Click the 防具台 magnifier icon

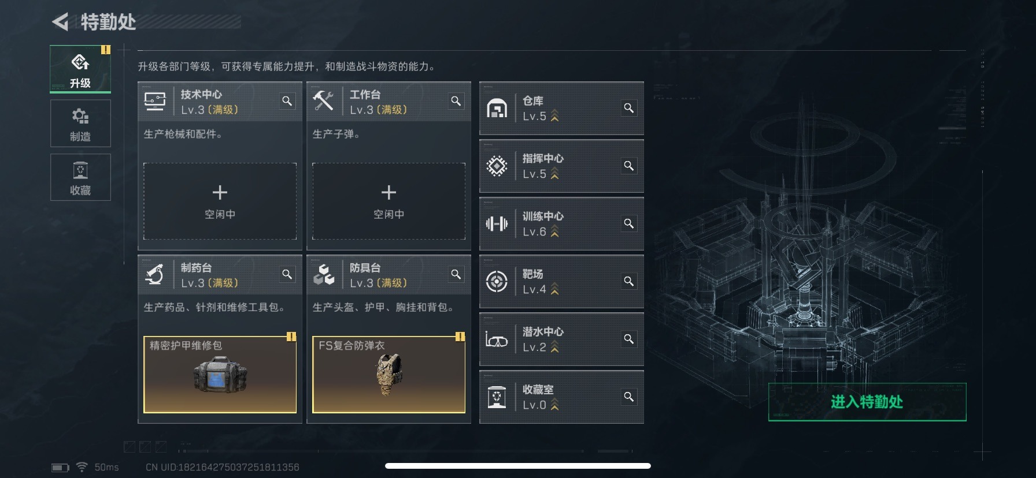[x=456, y=274]
